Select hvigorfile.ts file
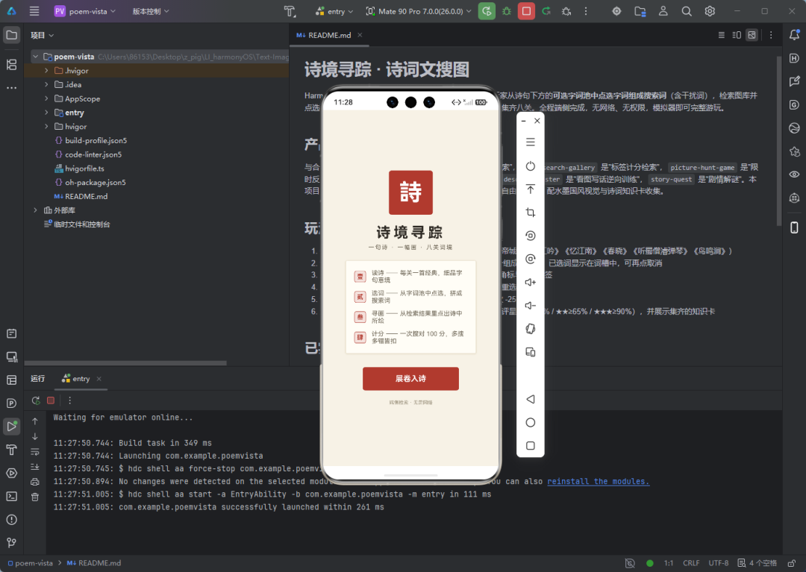The height and width of the screenshot is (572, 806). [x=79, y=168]
